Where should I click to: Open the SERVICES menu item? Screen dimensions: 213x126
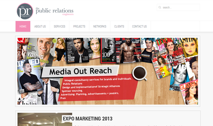(59, 26)
